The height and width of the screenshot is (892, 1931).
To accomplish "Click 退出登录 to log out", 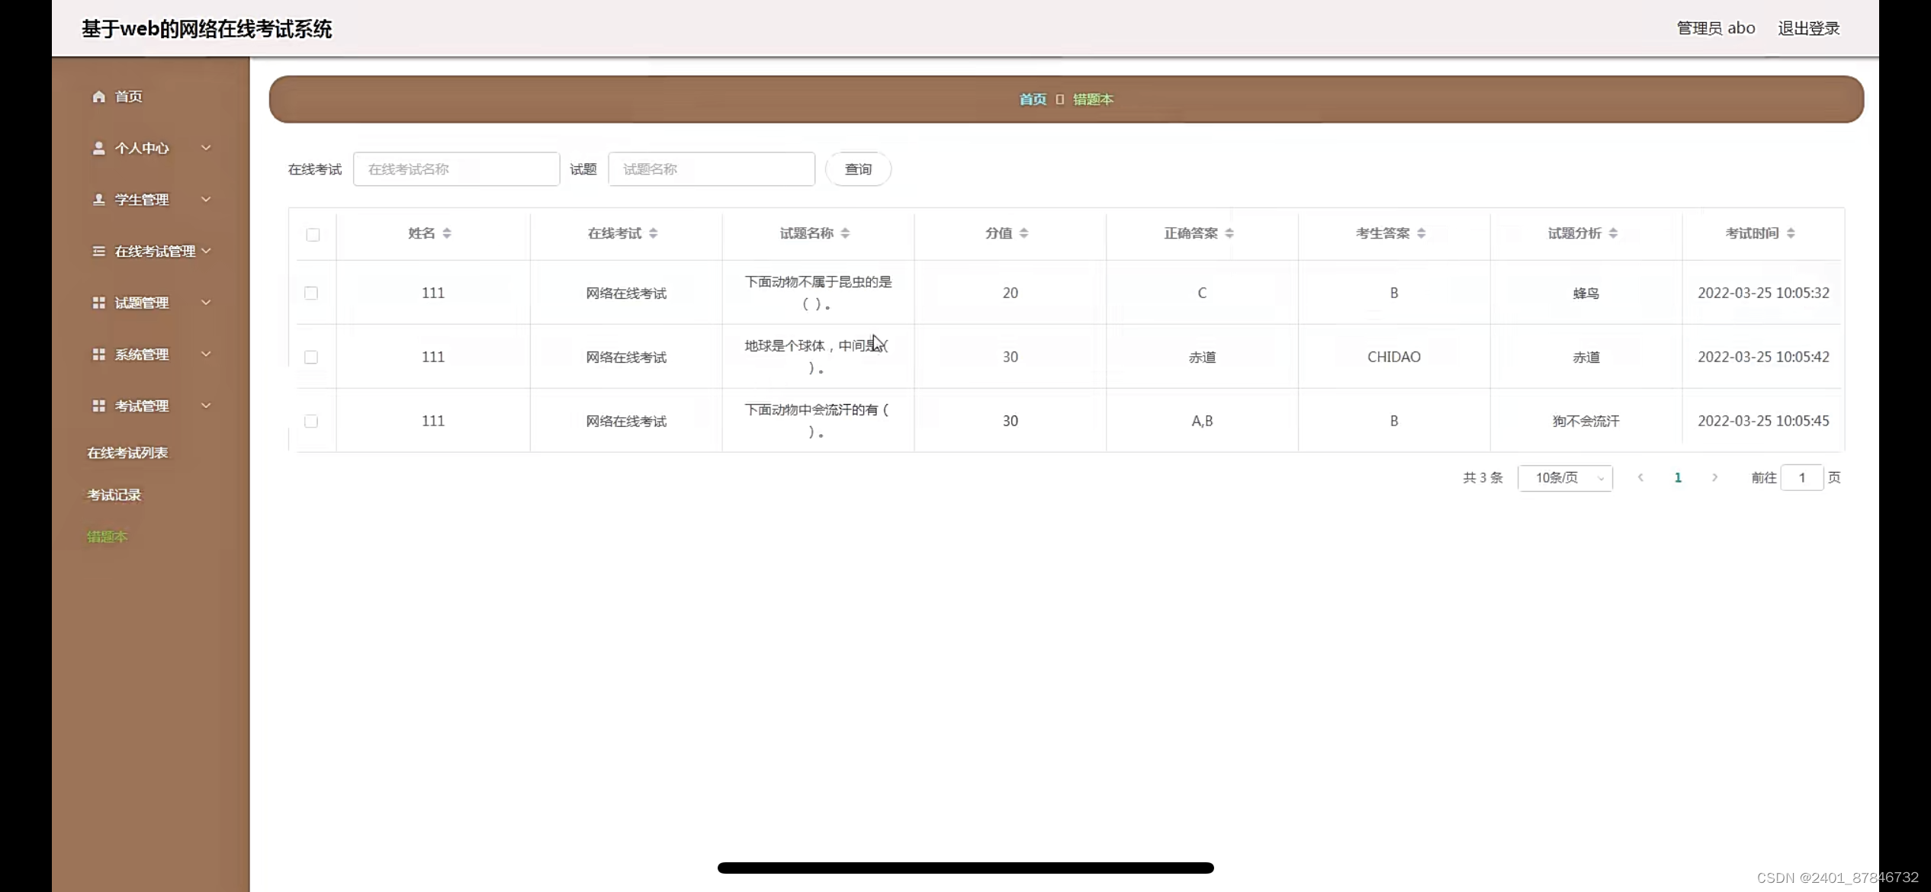I will pos(1809,28).
